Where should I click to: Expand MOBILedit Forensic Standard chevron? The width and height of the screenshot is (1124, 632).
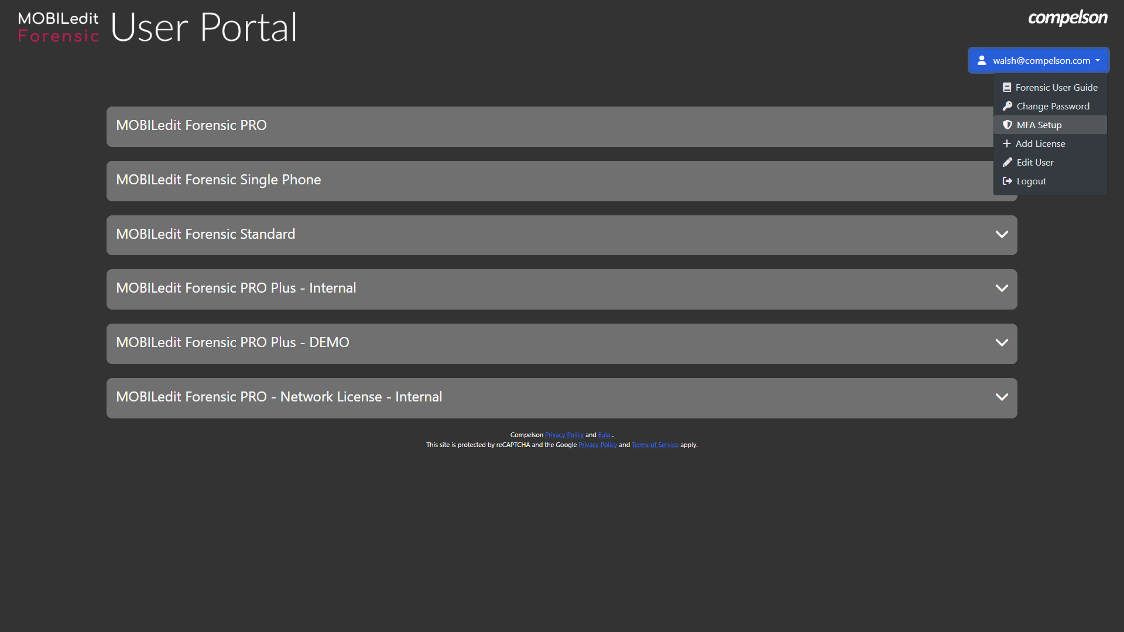(x=1002, y=235)
